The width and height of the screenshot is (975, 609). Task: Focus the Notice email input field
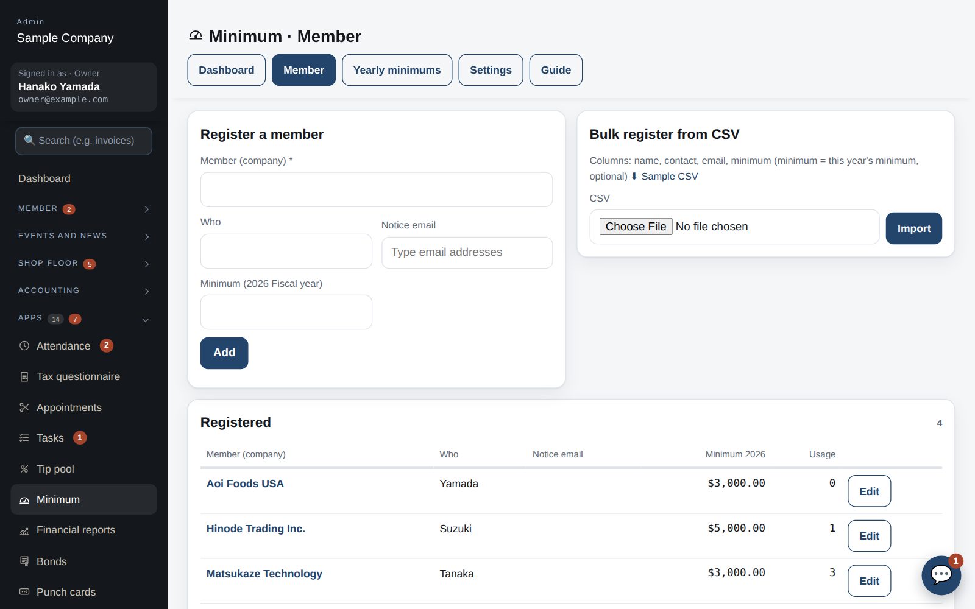[x=467, y=253]
